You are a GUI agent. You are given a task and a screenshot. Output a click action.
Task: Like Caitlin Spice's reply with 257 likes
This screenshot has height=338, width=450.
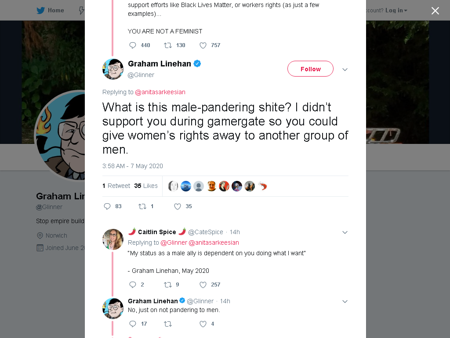203,285
